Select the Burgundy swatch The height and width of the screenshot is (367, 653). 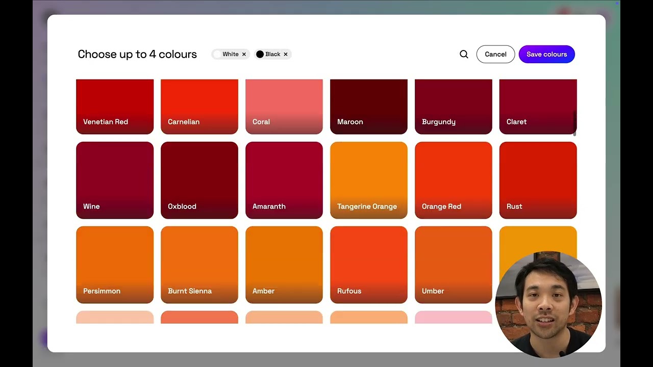[454, 107]
